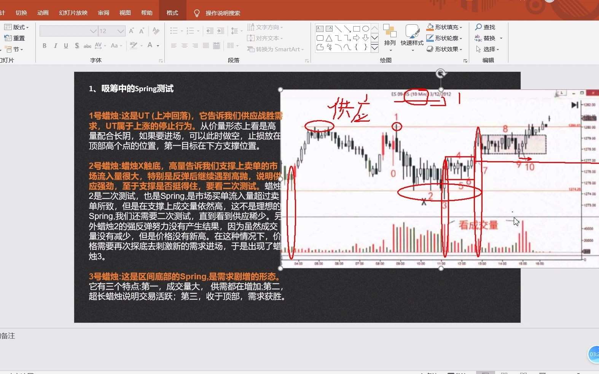The height and width of the screenshot is (374, 599).
Task: Select the arrow line shape
Action: [x=347, y=29]
